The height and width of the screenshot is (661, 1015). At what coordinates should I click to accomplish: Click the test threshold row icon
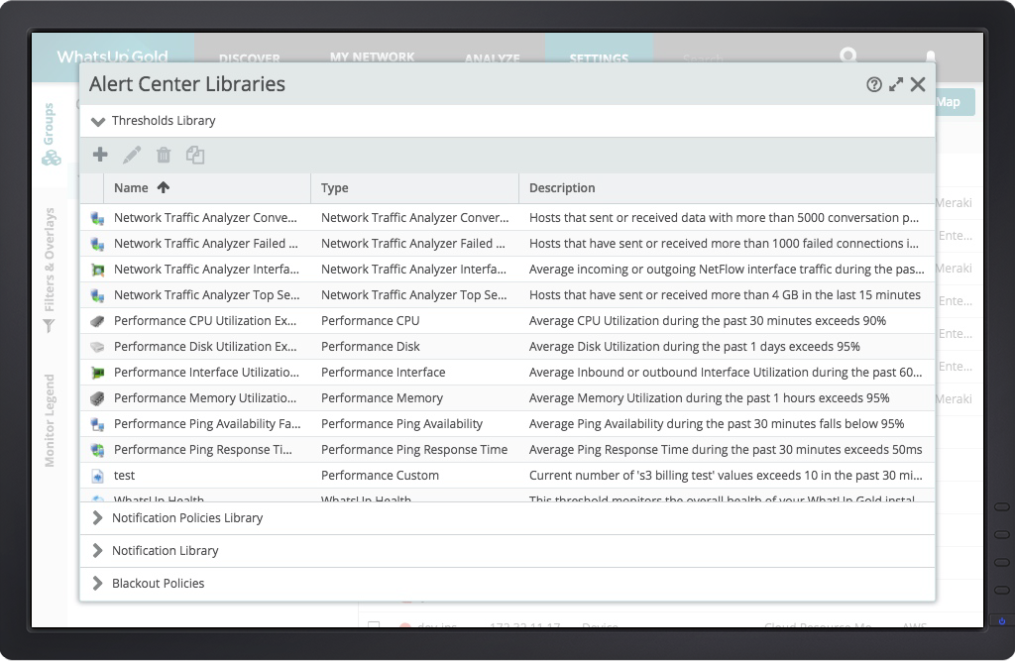tap(97, 477)
